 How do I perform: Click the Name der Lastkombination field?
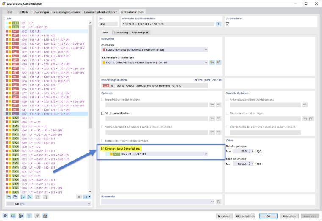click(x=168, y=24)
